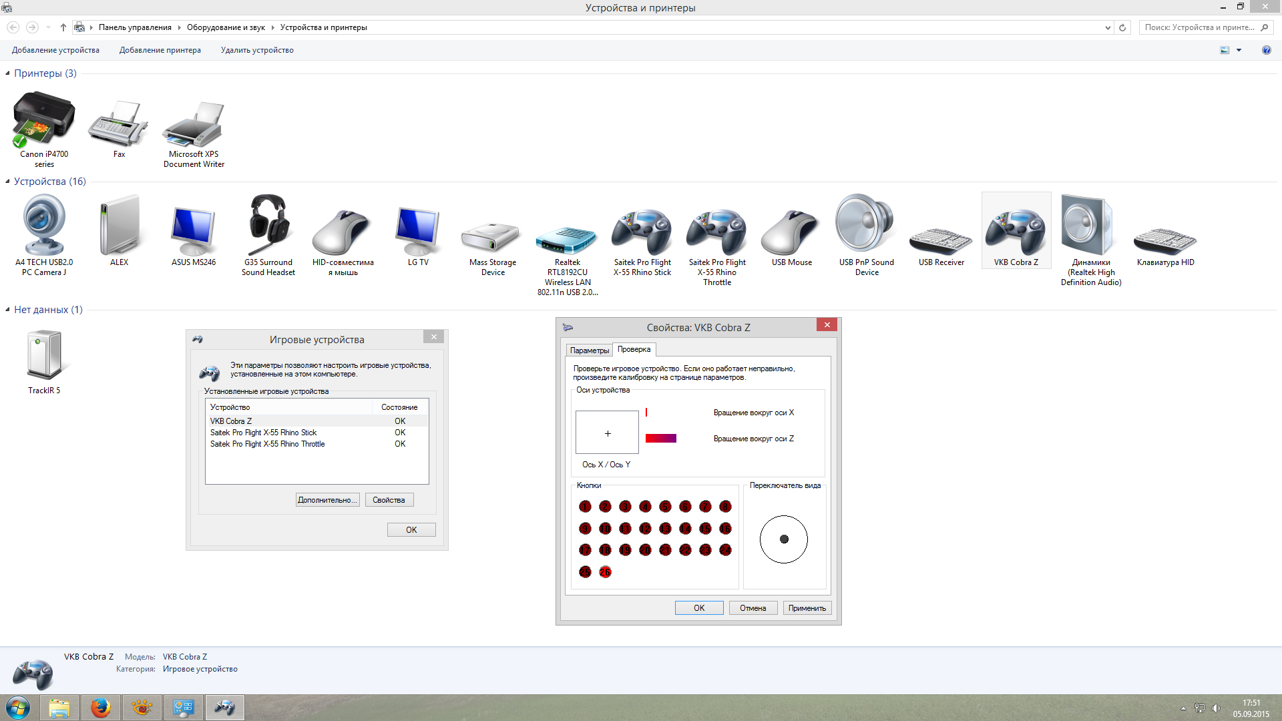Collapse the Принтеры (3) group
1282x721 pixels.
tap(7, 73)
